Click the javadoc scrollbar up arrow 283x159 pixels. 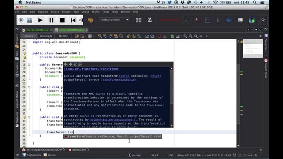tap(172, 69)
